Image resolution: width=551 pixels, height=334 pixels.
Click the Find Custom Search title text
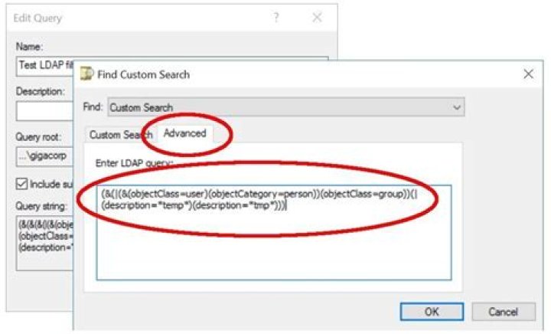coord(143,74)
